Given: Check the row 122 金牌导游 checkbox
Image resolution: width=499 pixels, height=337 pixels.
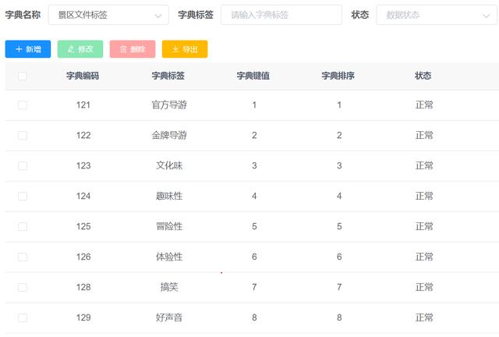Looking at the screenshot, I should 23,136.
